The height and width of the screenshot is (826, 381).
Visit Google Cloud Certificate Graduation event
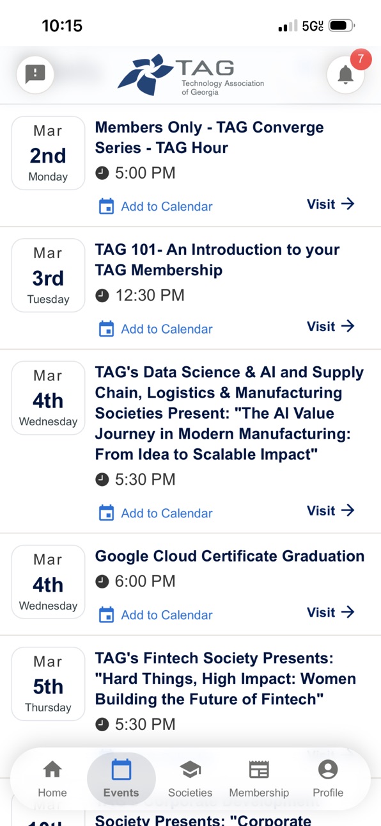330,612
